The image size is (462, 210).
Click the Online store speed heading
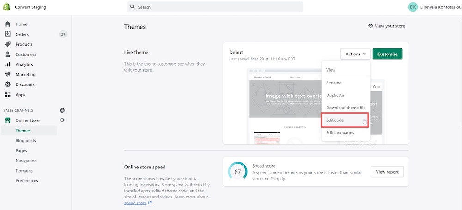(x=145, y=167)
